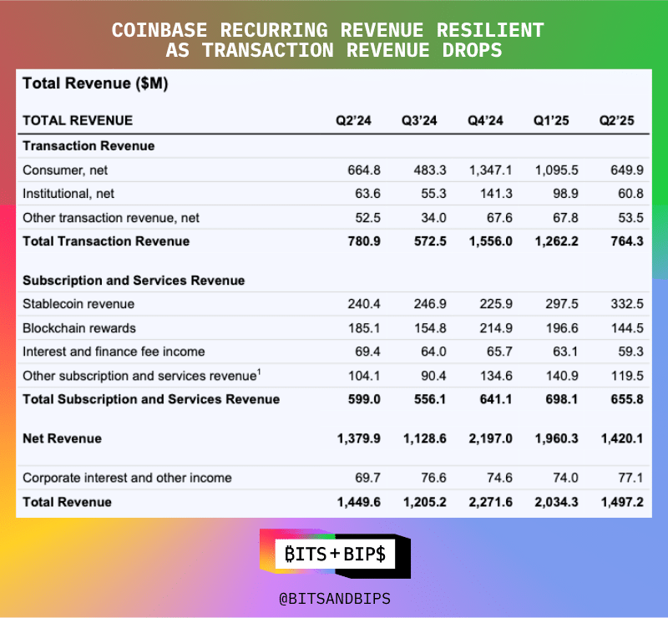Click total subscription revenue value 599.0
Viewport: 668px width, 618px height.
coord(364,399)
